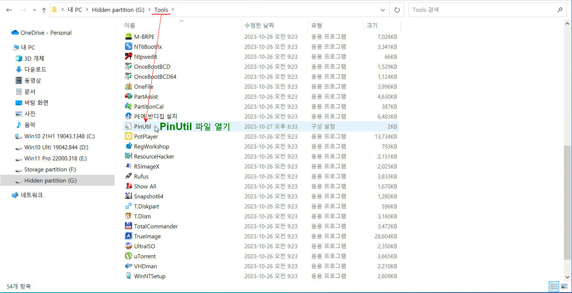572x293 pixels.
Task: Select Storage partition (F:) drive
Action: pyautogui.click(x=50, y=169)
